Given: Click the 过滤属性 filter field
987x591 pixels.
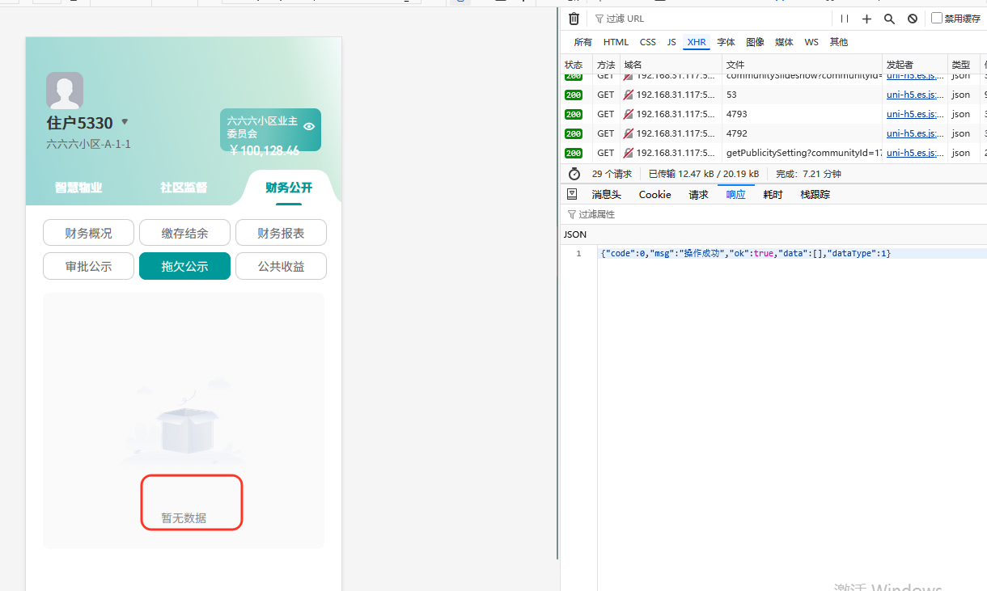Looking at the screenshot, I should point(599,213).
